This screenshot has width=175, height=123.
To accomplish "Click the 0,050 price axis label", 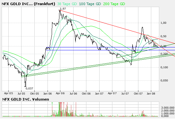I will [164, 80].
